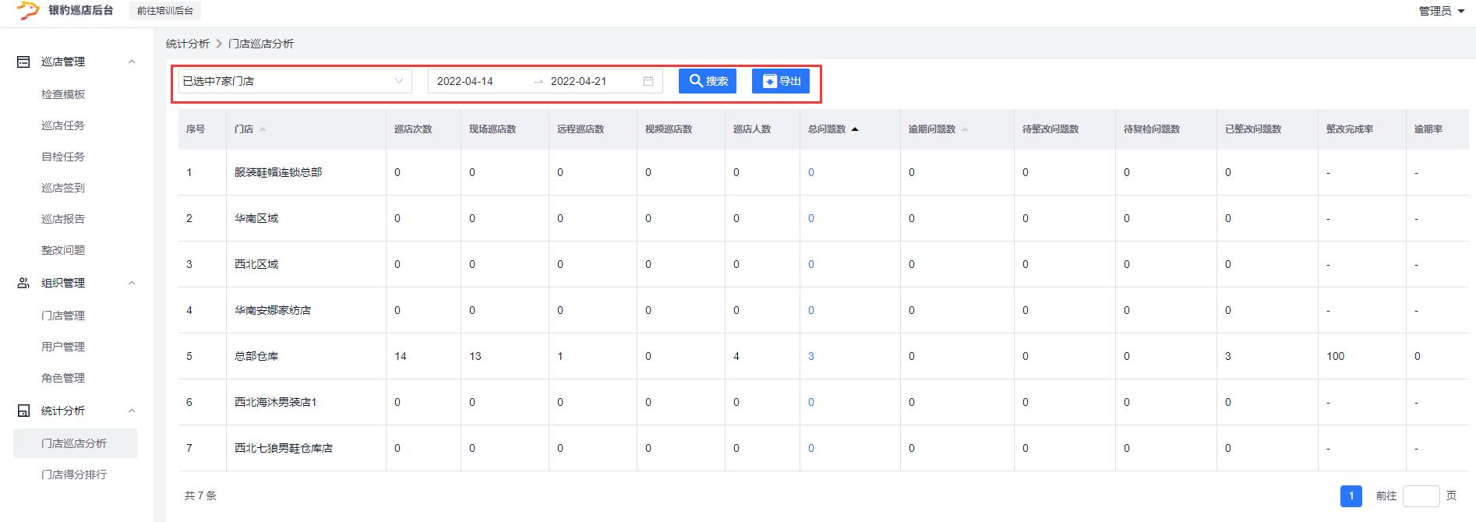The width and height of the screenshot is (1476, 522).
Task: Sort by 逾期问题数 column arrow
Action: (965, 129)
